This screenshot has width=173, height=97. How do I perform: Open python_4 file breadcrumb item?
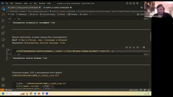coord(62,11)
